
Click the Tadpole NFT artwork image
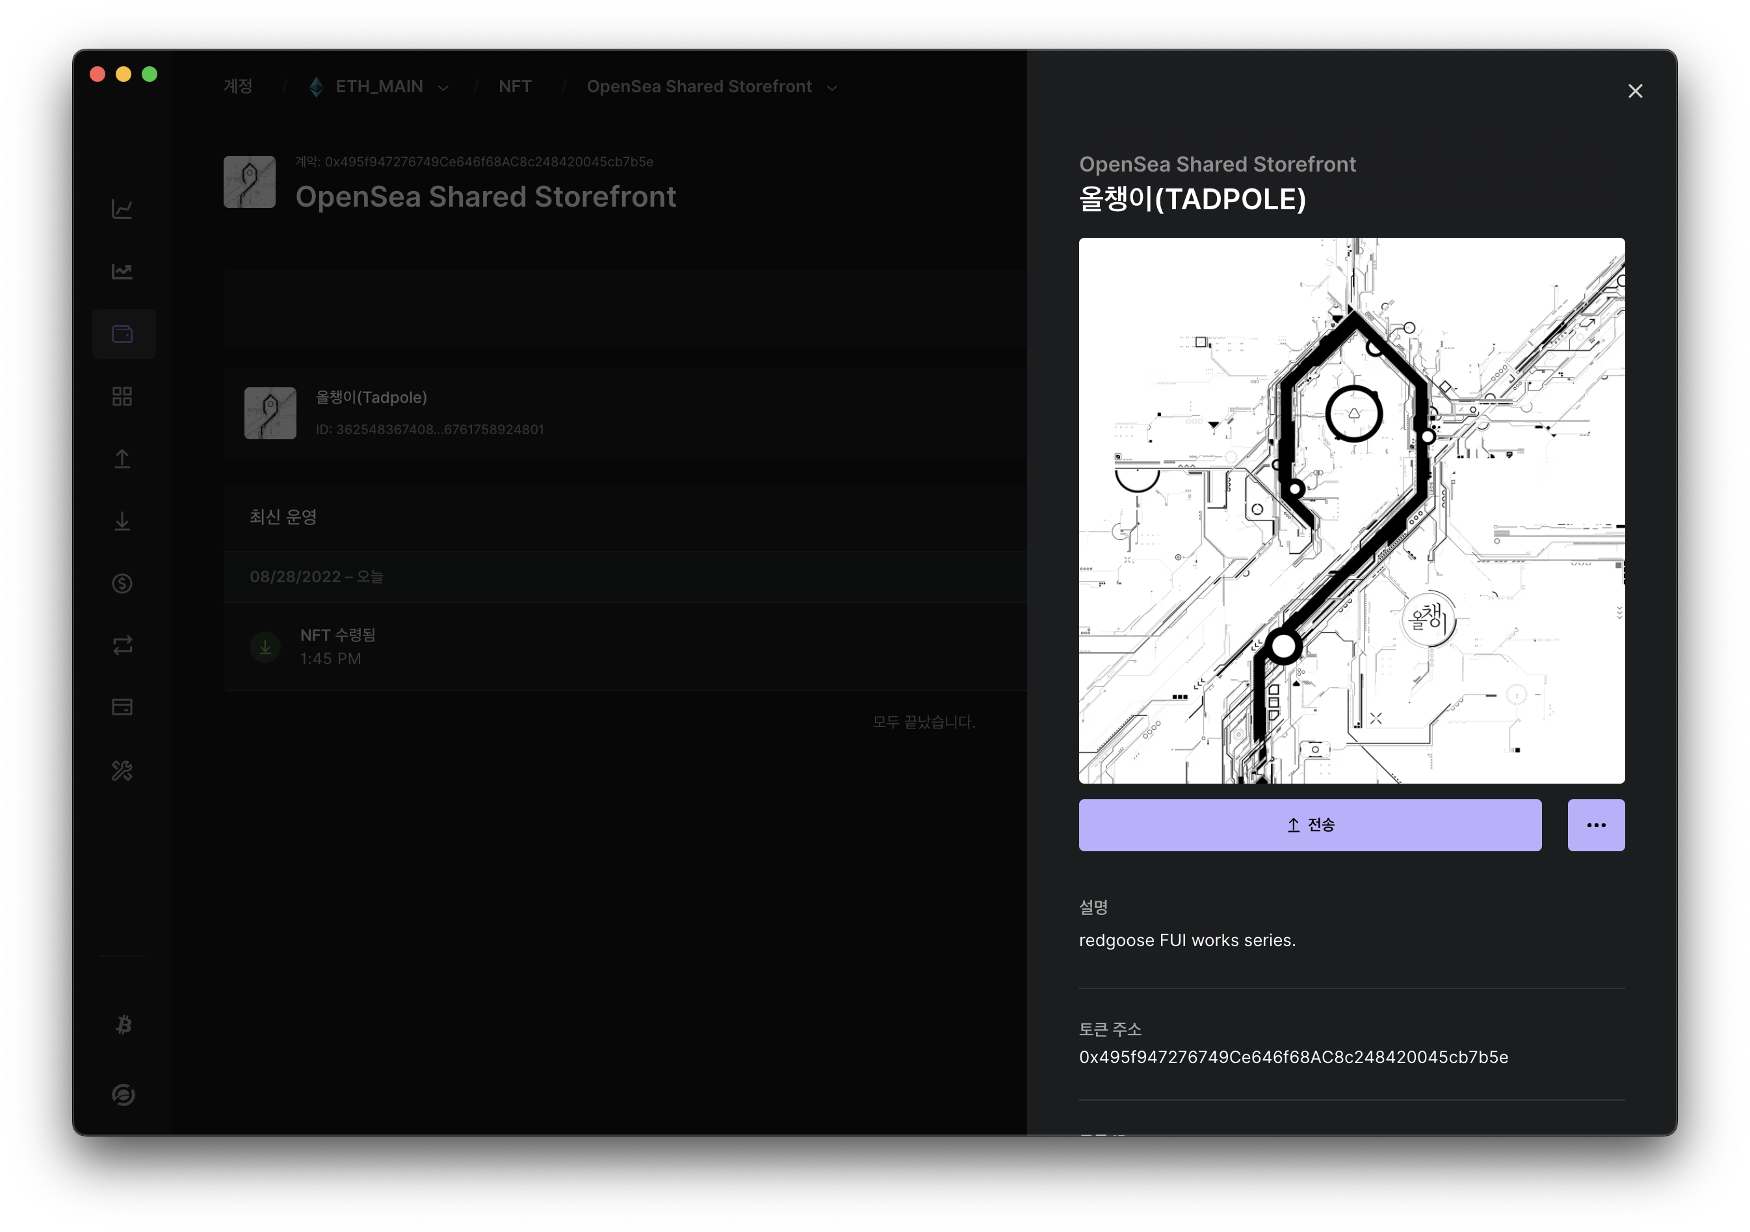[1352, 511]
